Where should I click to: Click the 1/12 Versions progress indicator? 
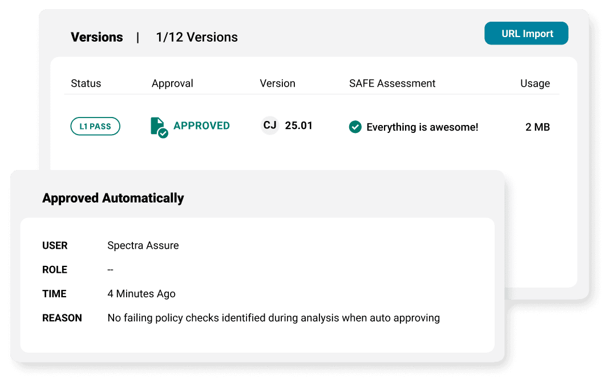coord(196,37)
